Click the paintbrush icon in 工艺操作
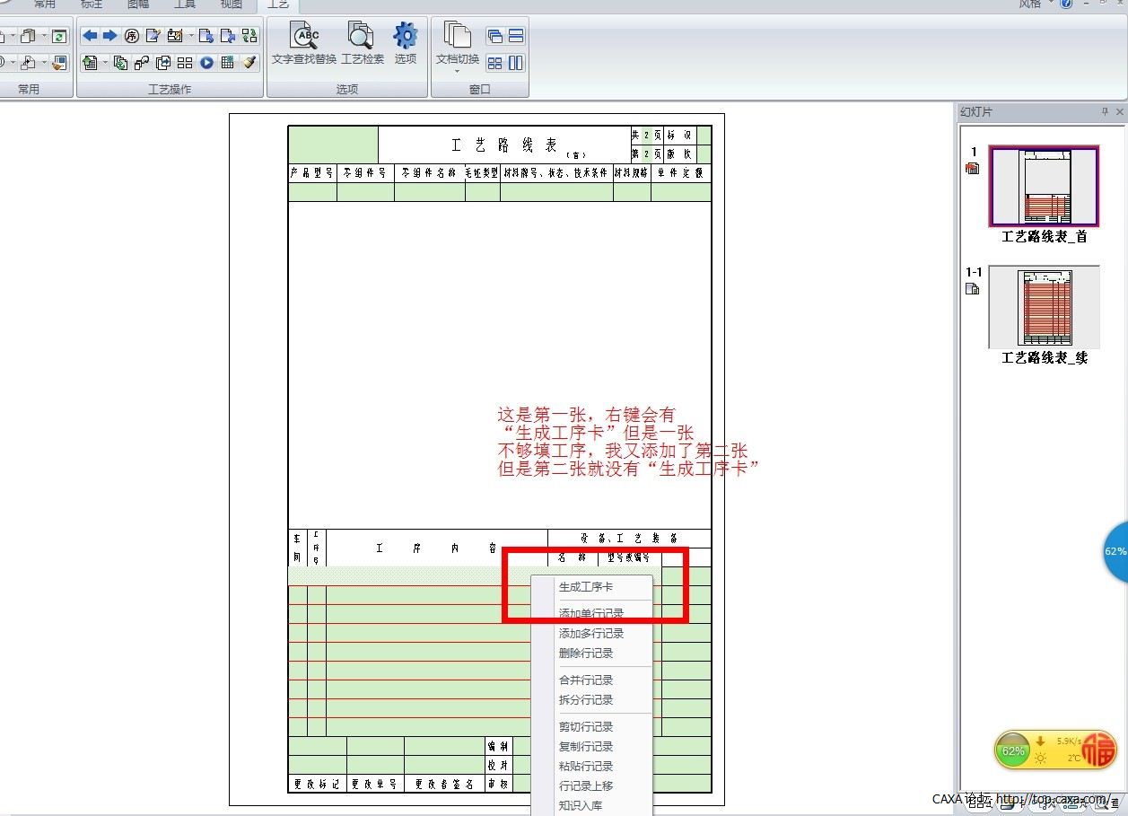The height and width of the screenshot is (816, 1128). (249, 63)
